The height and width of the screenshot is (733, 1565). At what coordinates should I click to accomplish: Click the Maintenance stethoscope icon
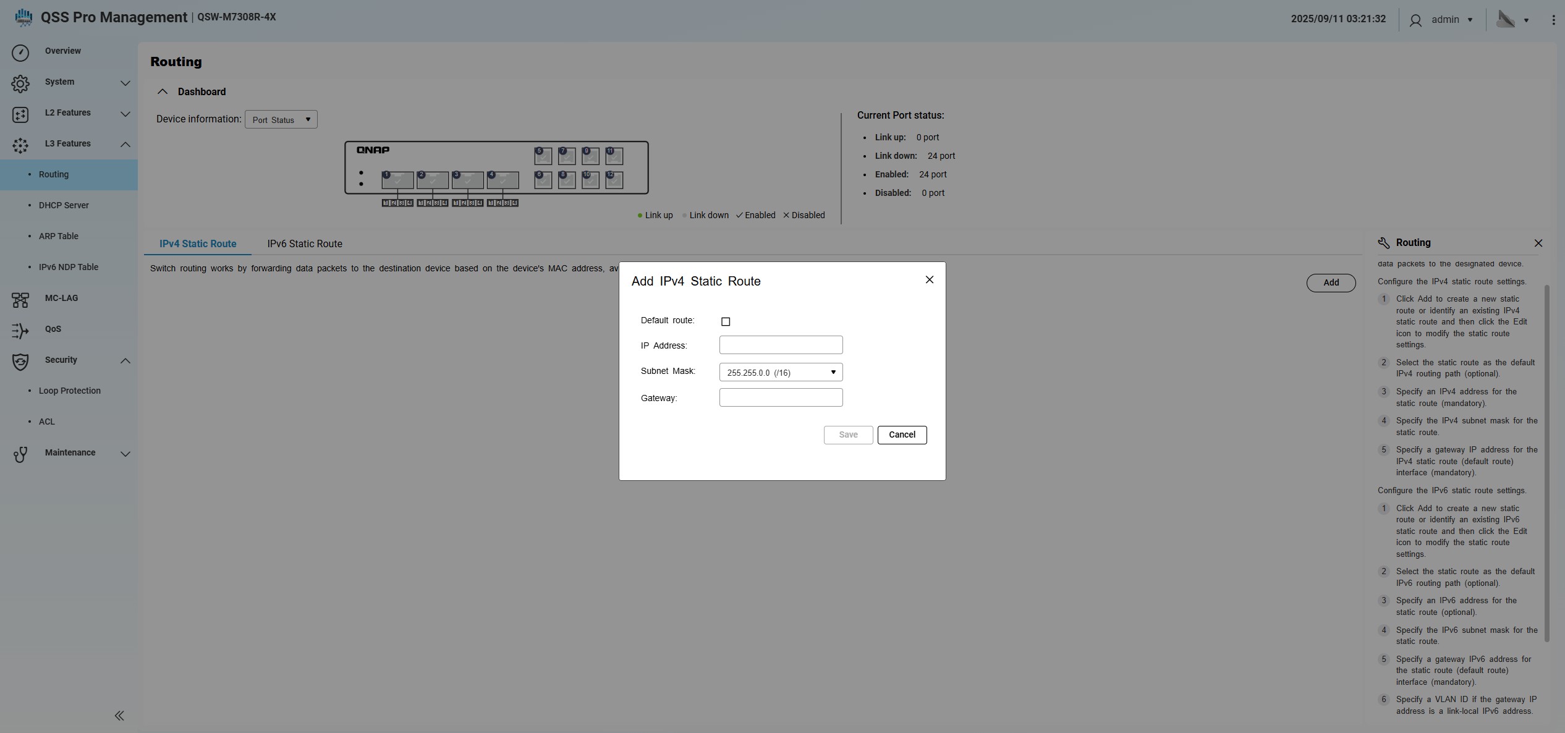click(x=20, y=454)
